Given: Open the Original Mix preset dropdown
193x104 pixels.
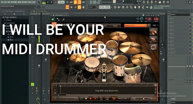Looking at the screenshot, I should pos(135,26).
